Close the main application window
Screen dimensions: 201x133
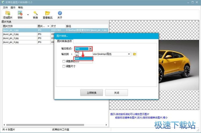pos(197,2)
